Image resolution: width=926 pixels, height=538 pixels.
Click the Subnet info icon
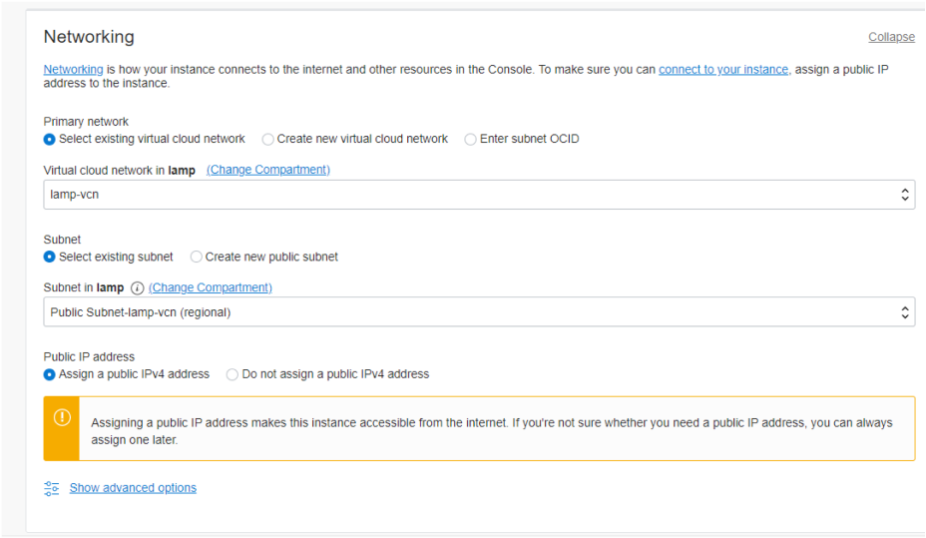click(x=138, y=288)
